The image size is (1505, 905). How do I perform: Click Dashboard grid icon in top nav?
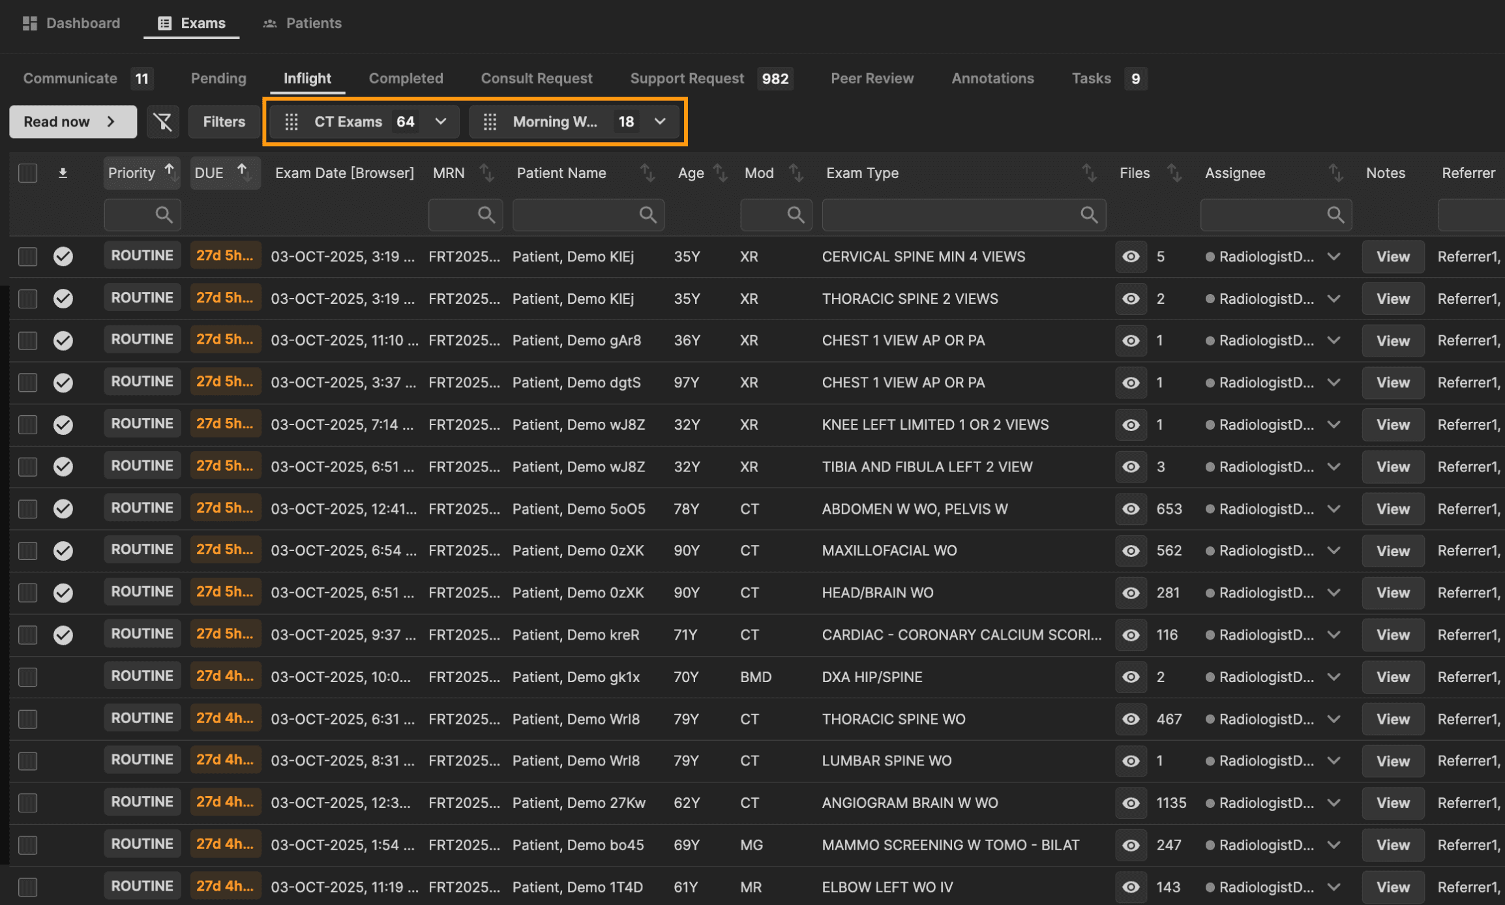click(x=30, y=23)
